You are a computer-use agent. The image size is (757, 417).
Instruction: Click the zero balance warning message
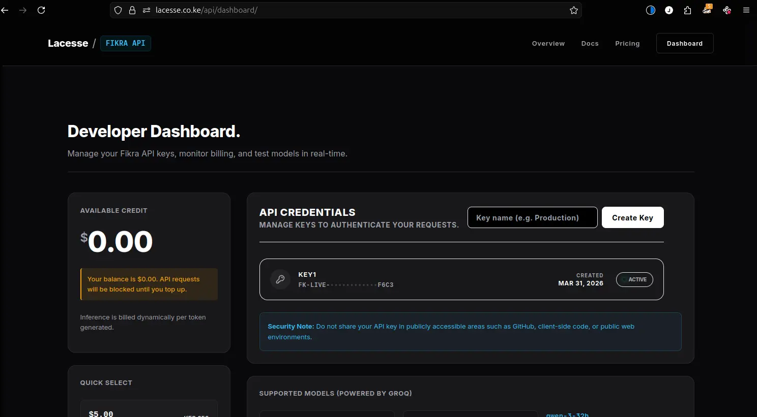coord(149,284)
